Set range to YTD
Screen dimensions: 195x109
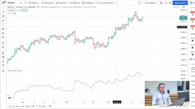click(33, 106)
